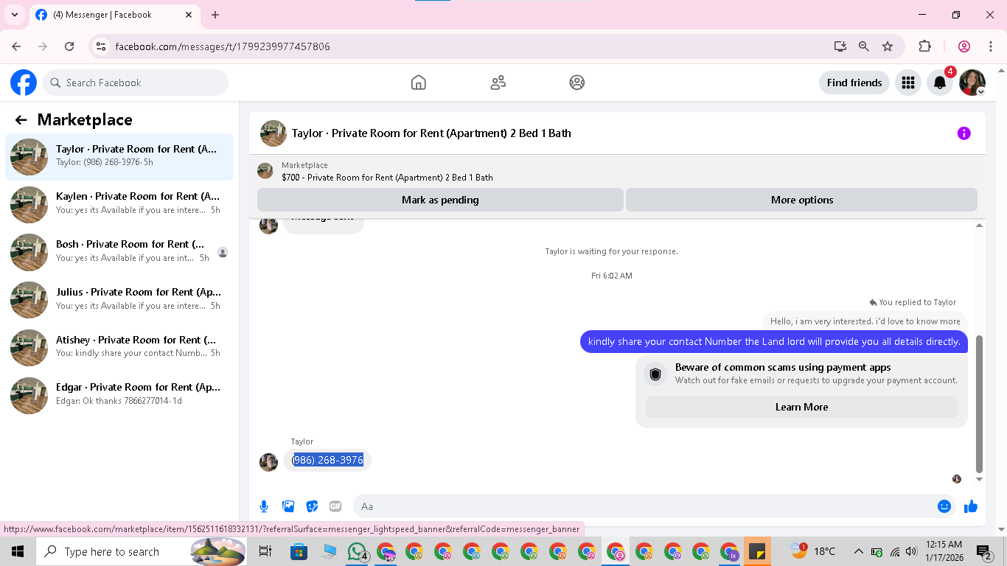Viewport: 1007px width, 566px height.
Task: Open the Groups icon in top navigation
Action: [x=577, y=83]
